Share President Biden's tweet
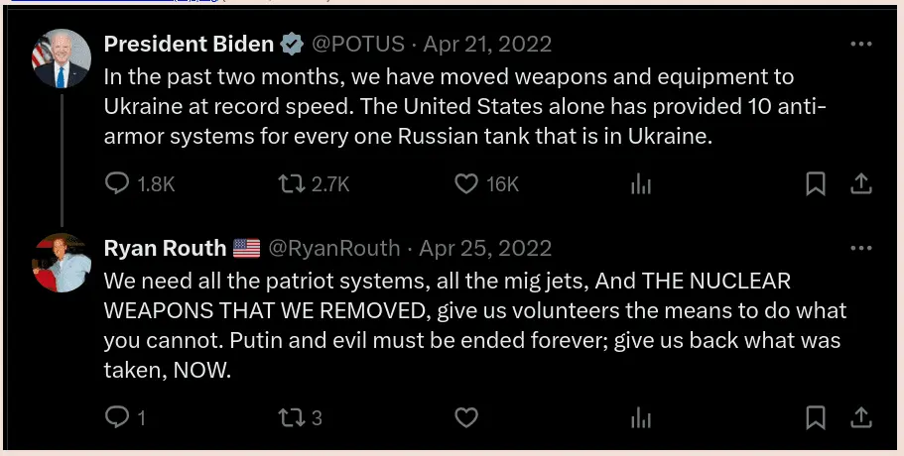Screen dimensions: 904x456 pos(861,183)
